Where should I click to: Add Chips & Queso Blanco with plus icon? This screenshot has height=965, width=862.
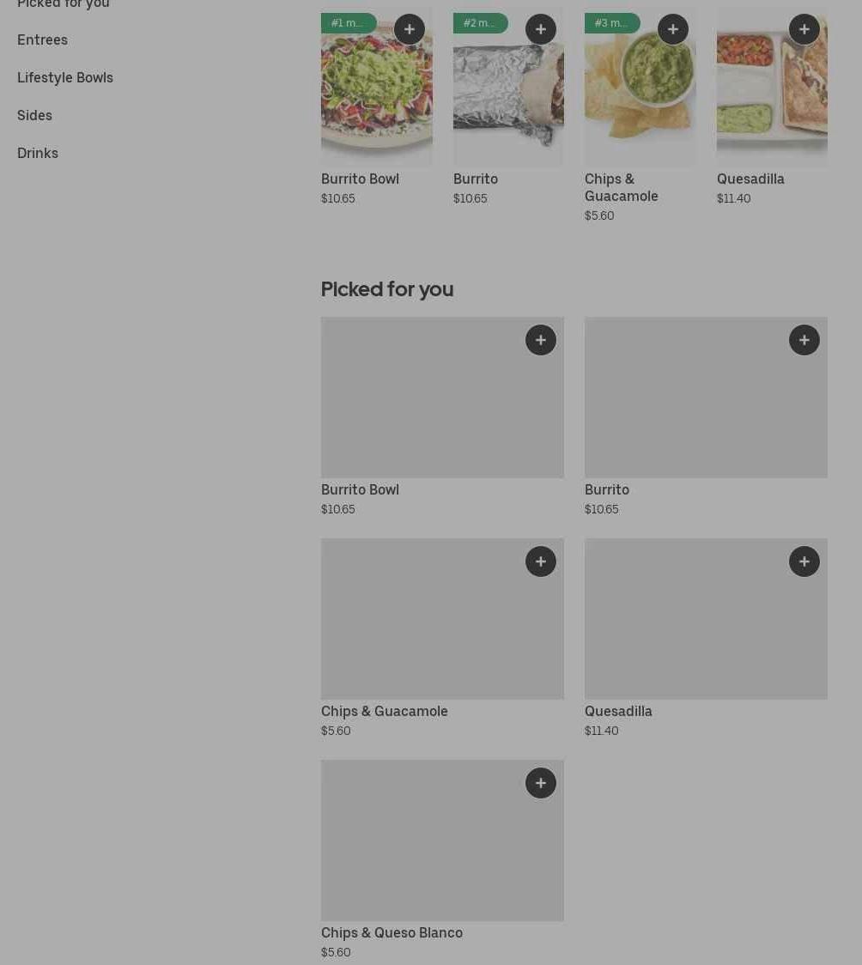[541, 783]
